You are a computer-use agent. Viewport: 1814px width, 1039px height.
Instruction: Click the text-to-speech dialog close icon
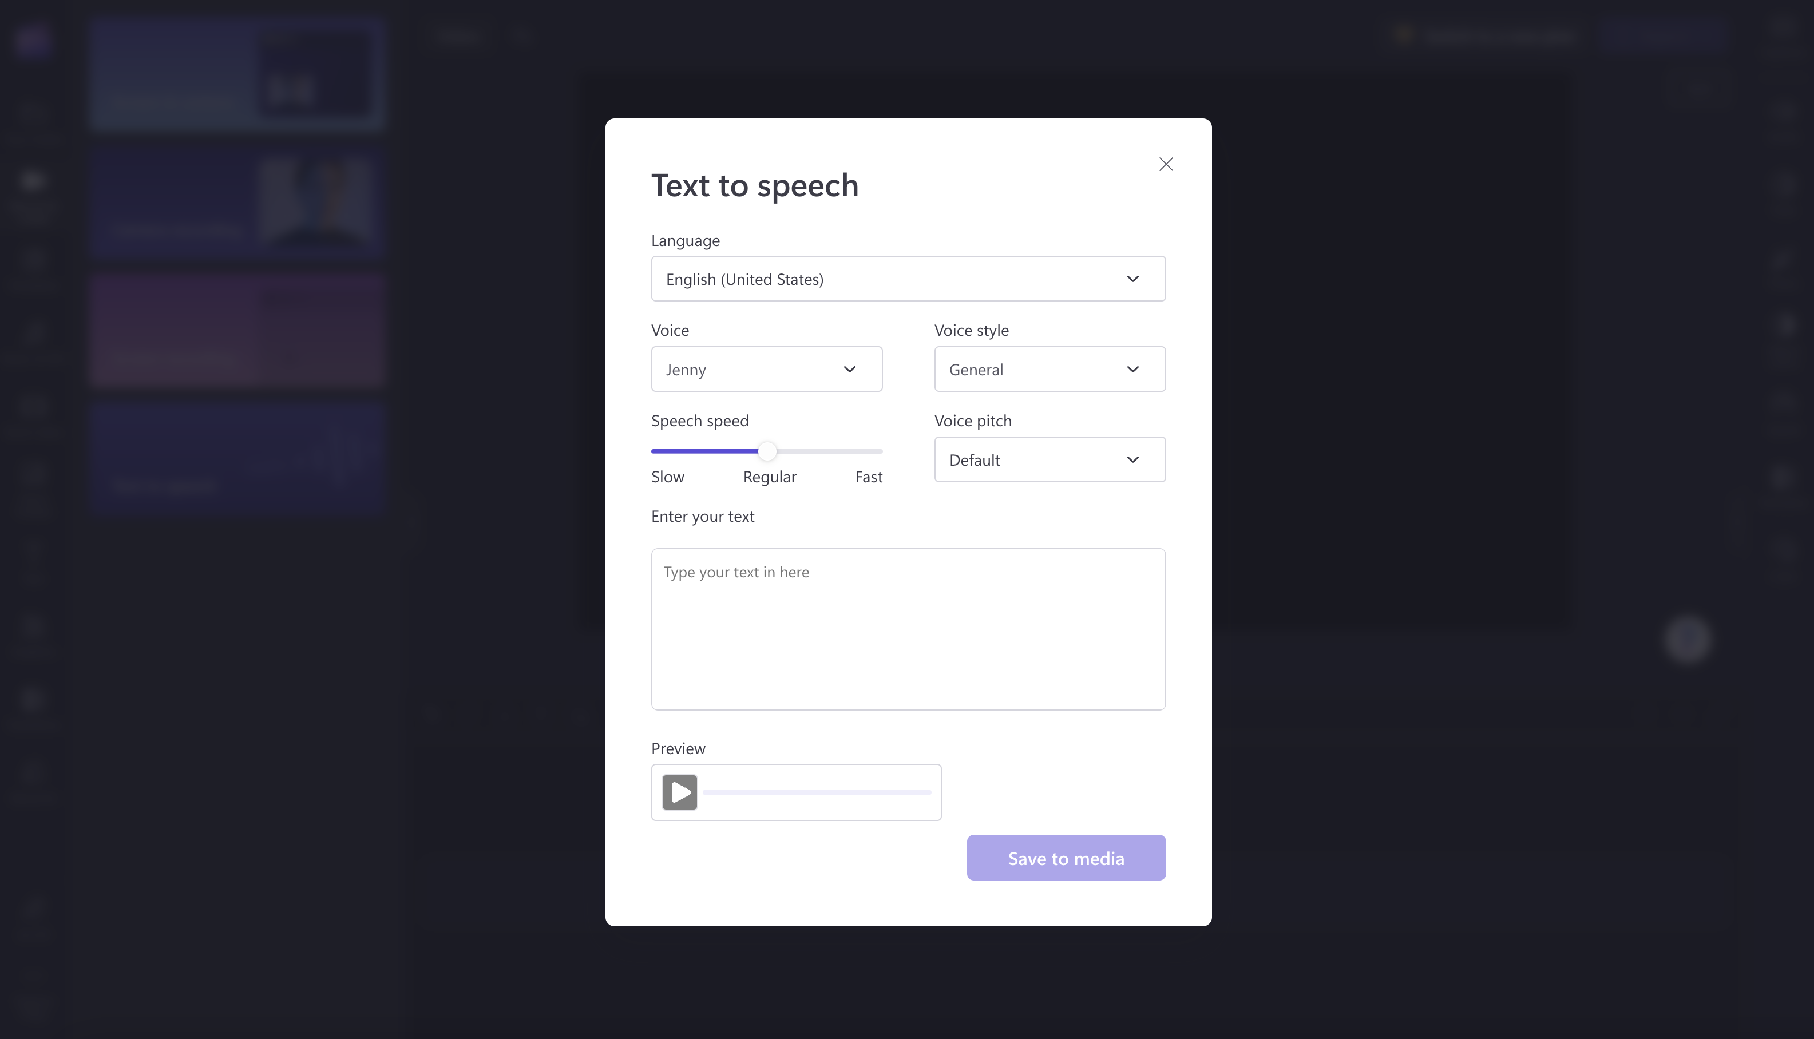[x=1165, y=163]
